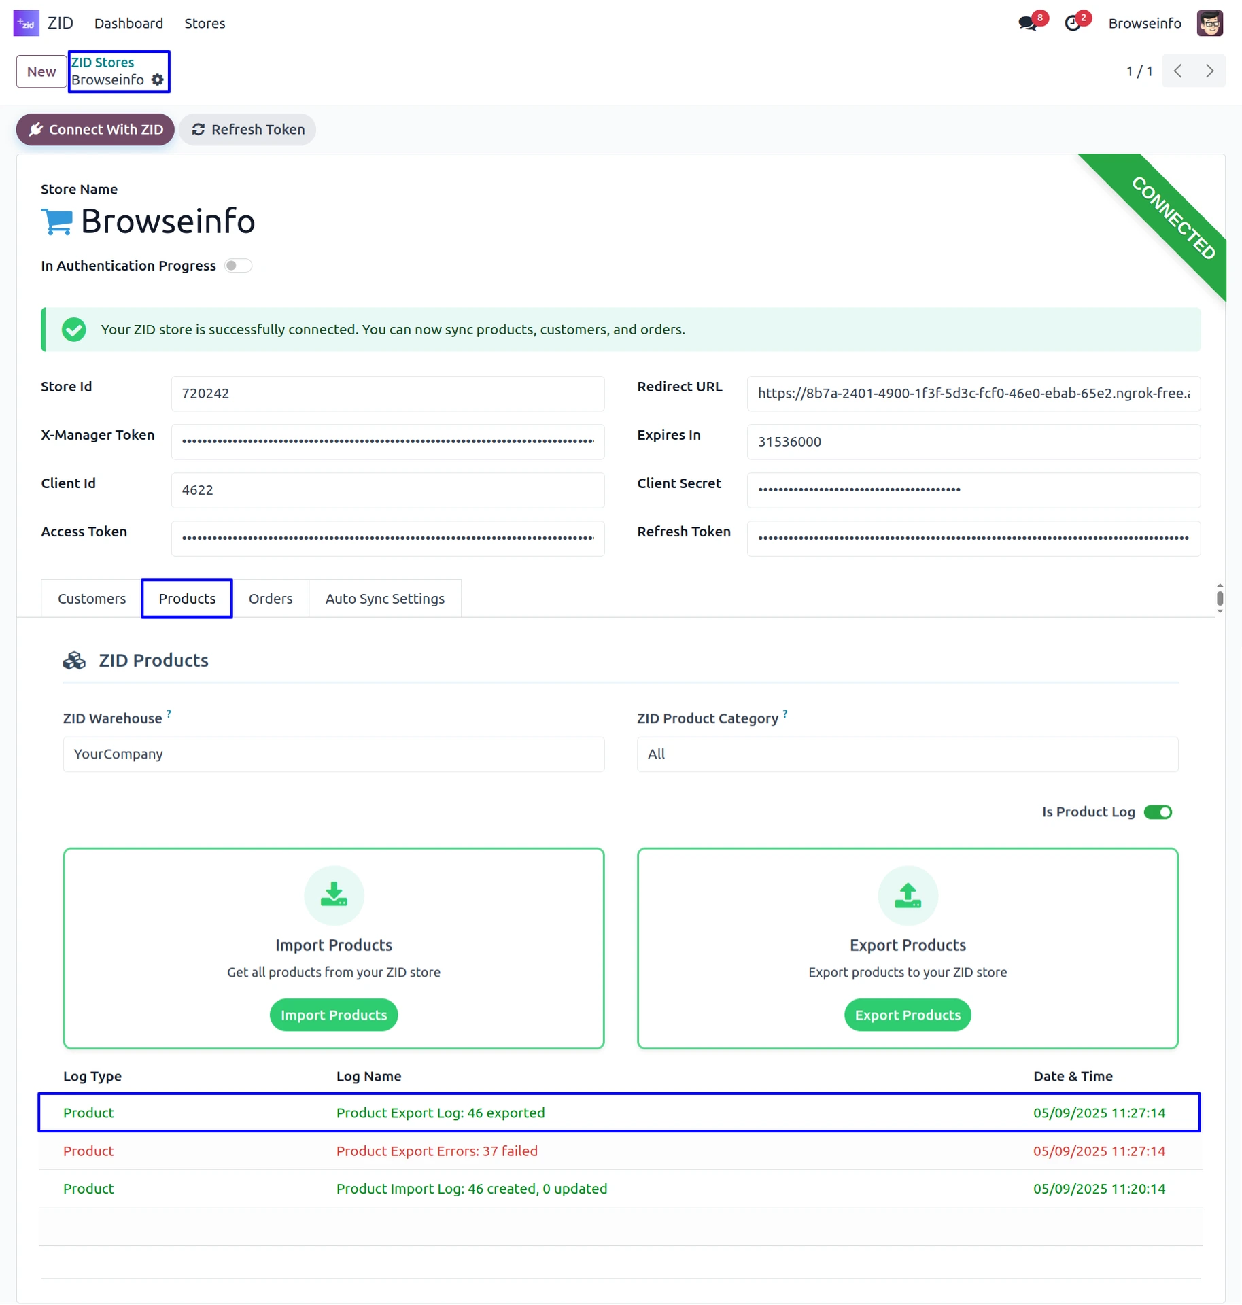Click the Refresh Token button
Viewport: 1242px width, 1305px height.
pos(247,130)
